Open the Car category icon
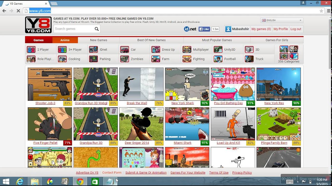 pos(125,50)
